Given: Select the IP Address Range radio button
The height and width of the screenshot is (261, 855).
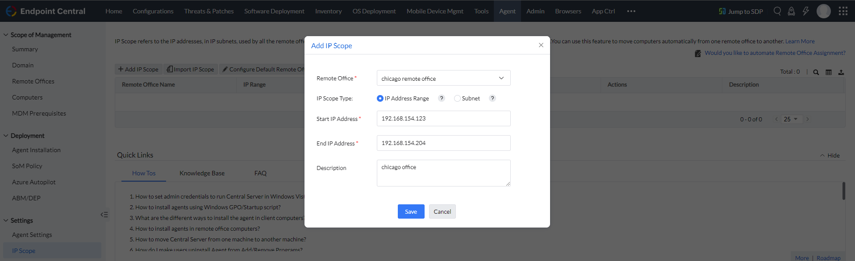Looking at the screenshot, I should (x=380, y=98).
